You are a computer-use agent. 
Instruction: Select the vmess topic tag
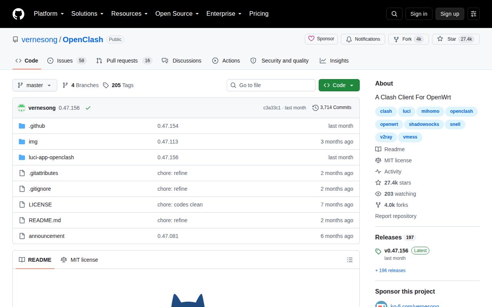410,137
